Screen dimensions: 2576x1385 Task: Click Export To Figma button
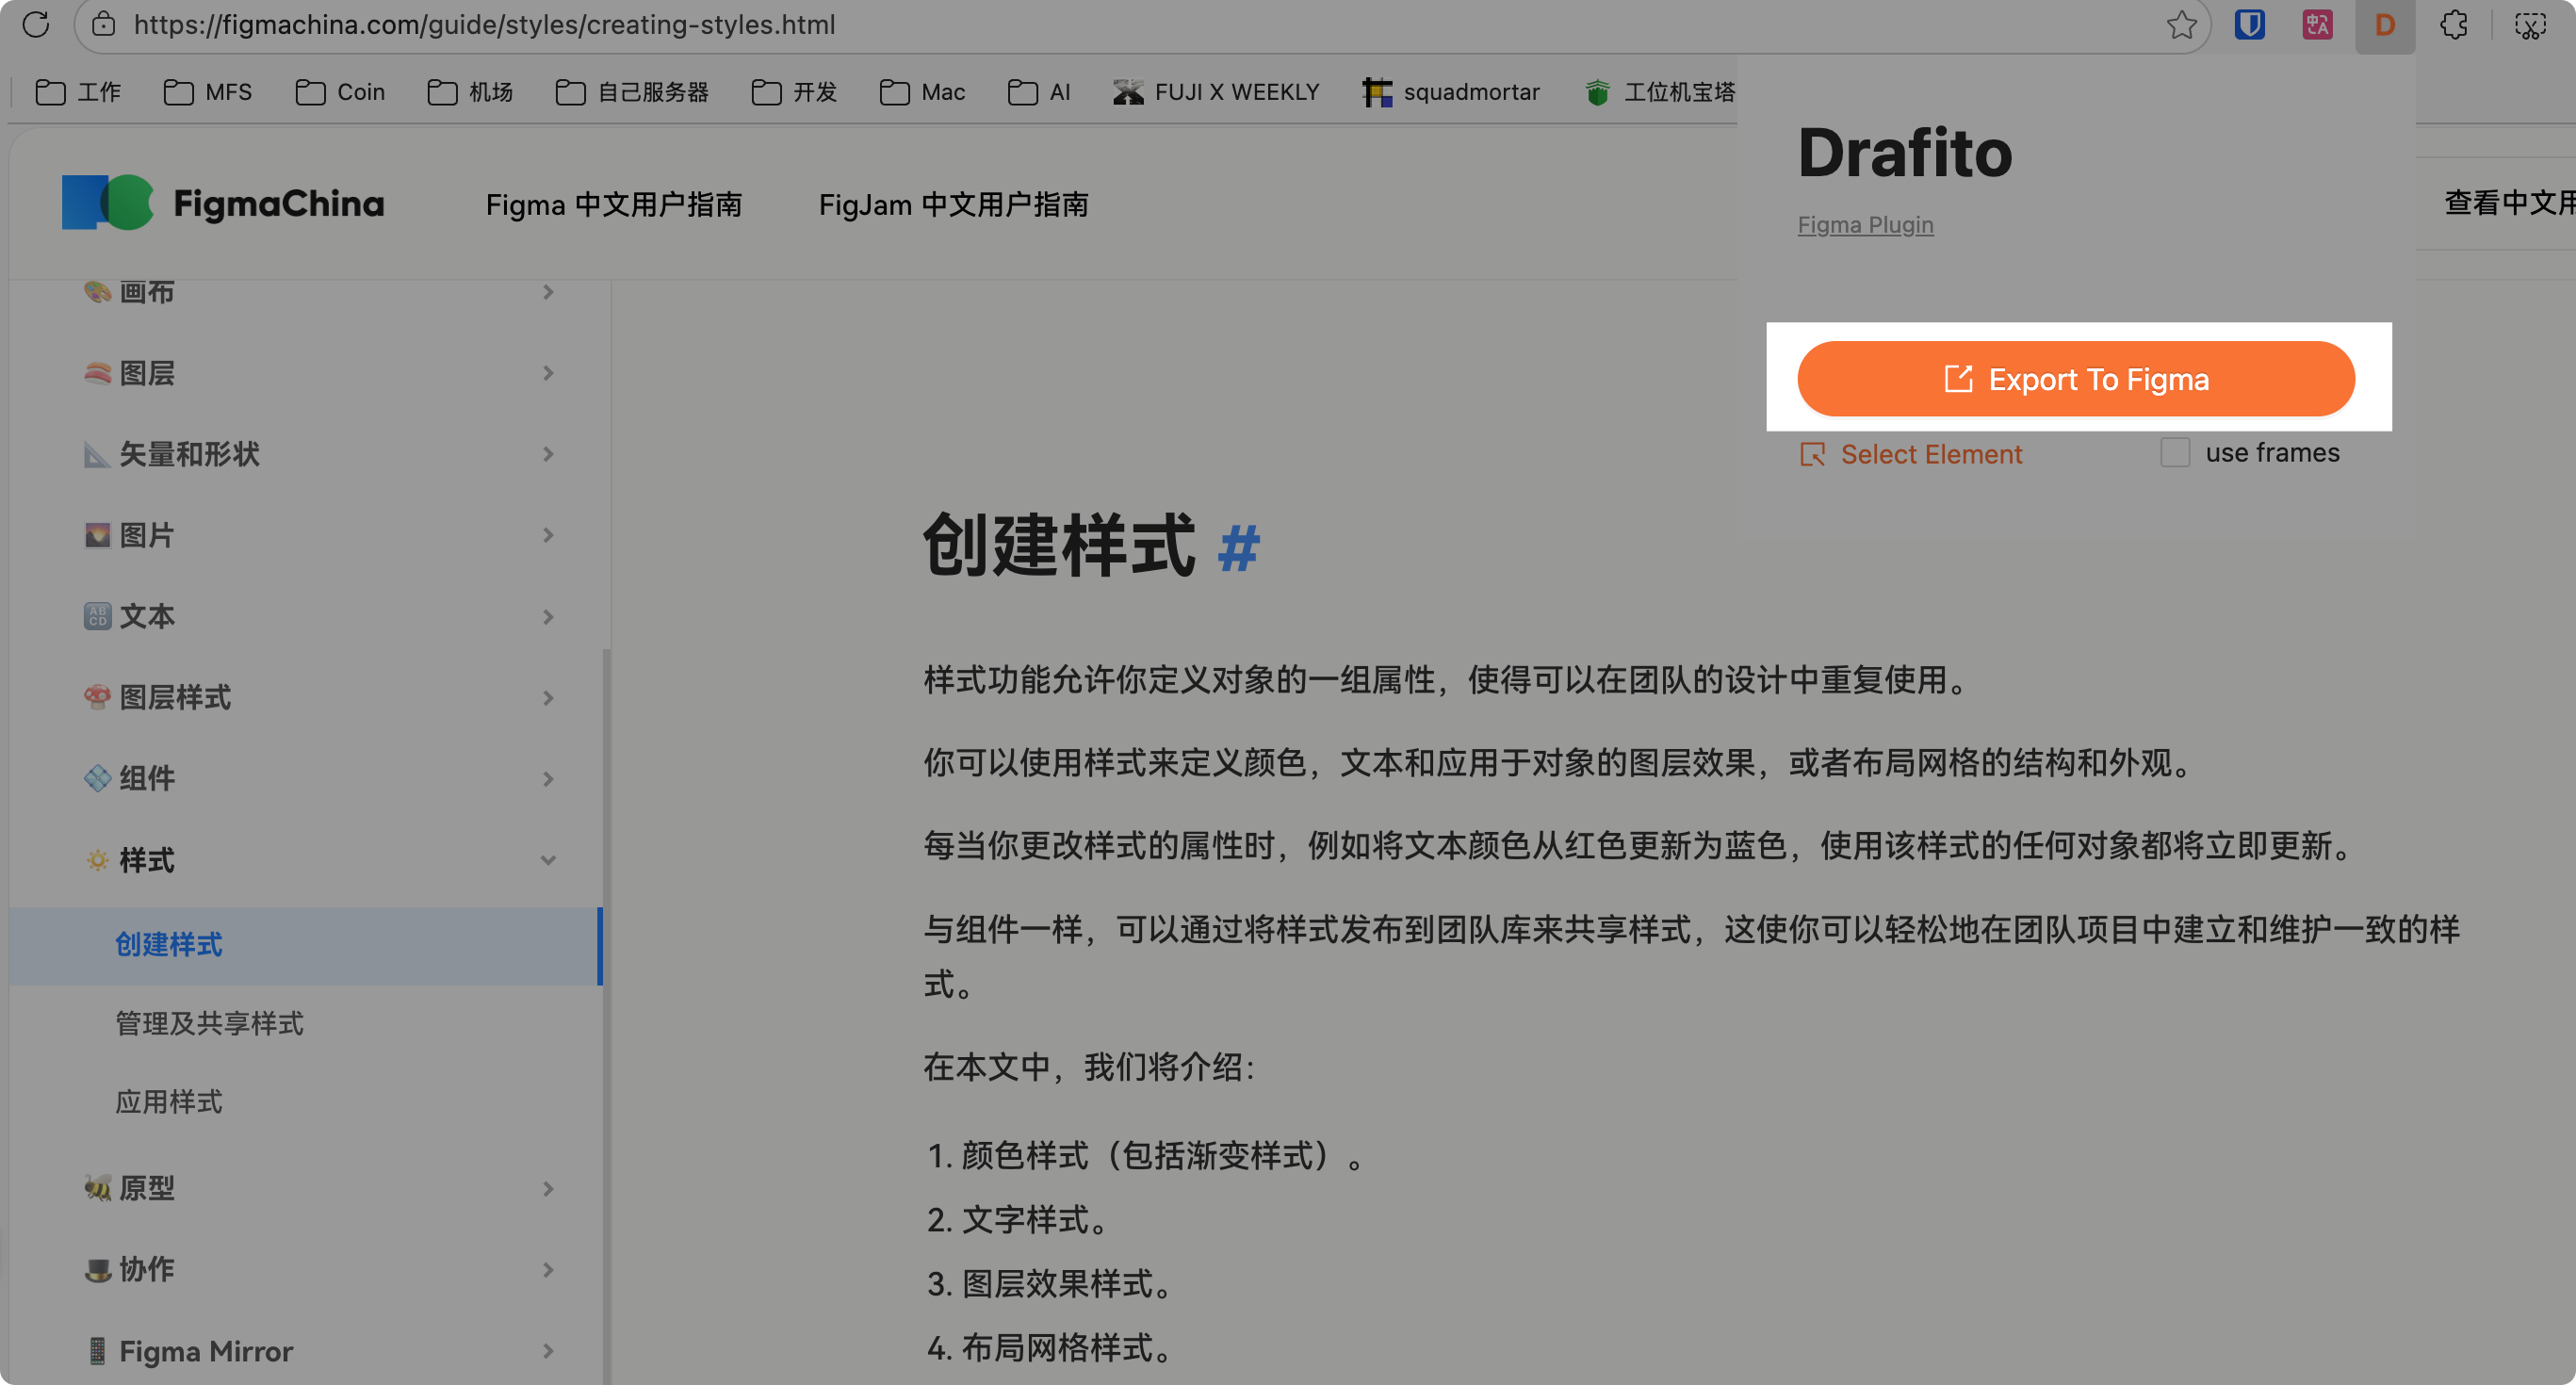coord(2076,379)
